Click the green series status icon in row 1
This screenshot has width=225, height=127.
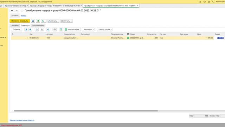point(128,38)
